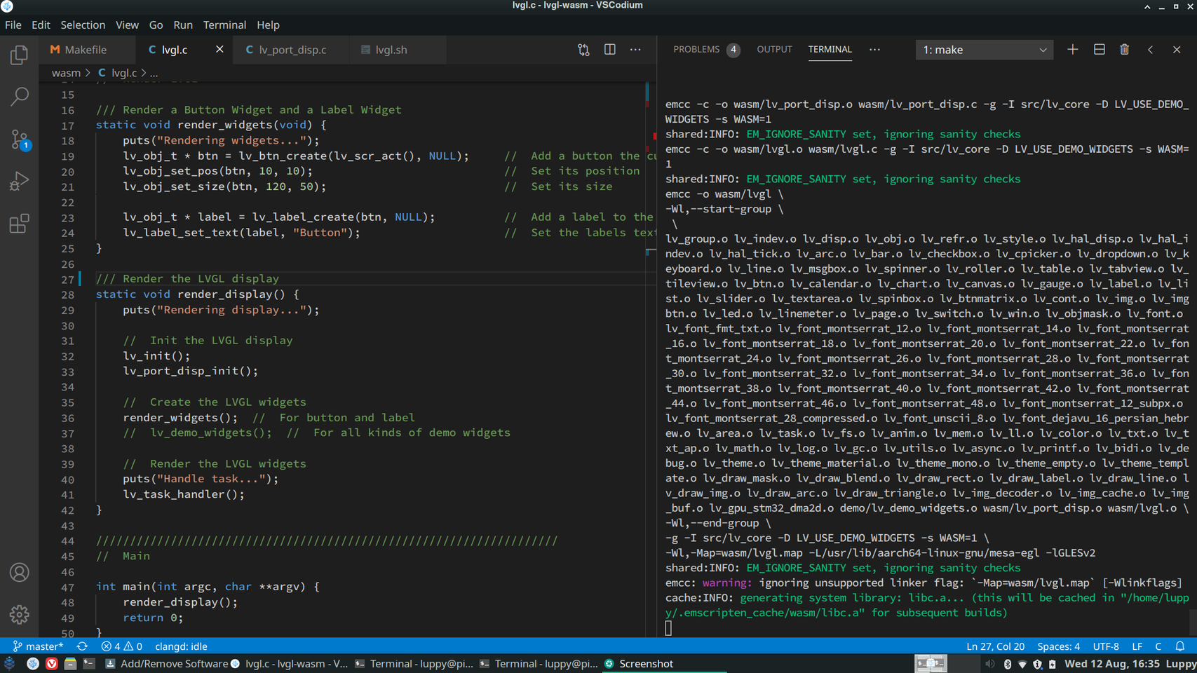Open the Run and Debug view
Screen dimensions: 1197x673
point(19,182)
